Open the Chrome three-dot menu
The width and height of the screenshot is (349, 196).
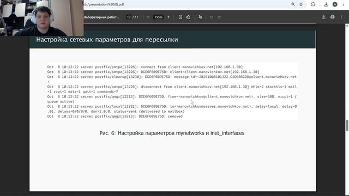[344, 4]
